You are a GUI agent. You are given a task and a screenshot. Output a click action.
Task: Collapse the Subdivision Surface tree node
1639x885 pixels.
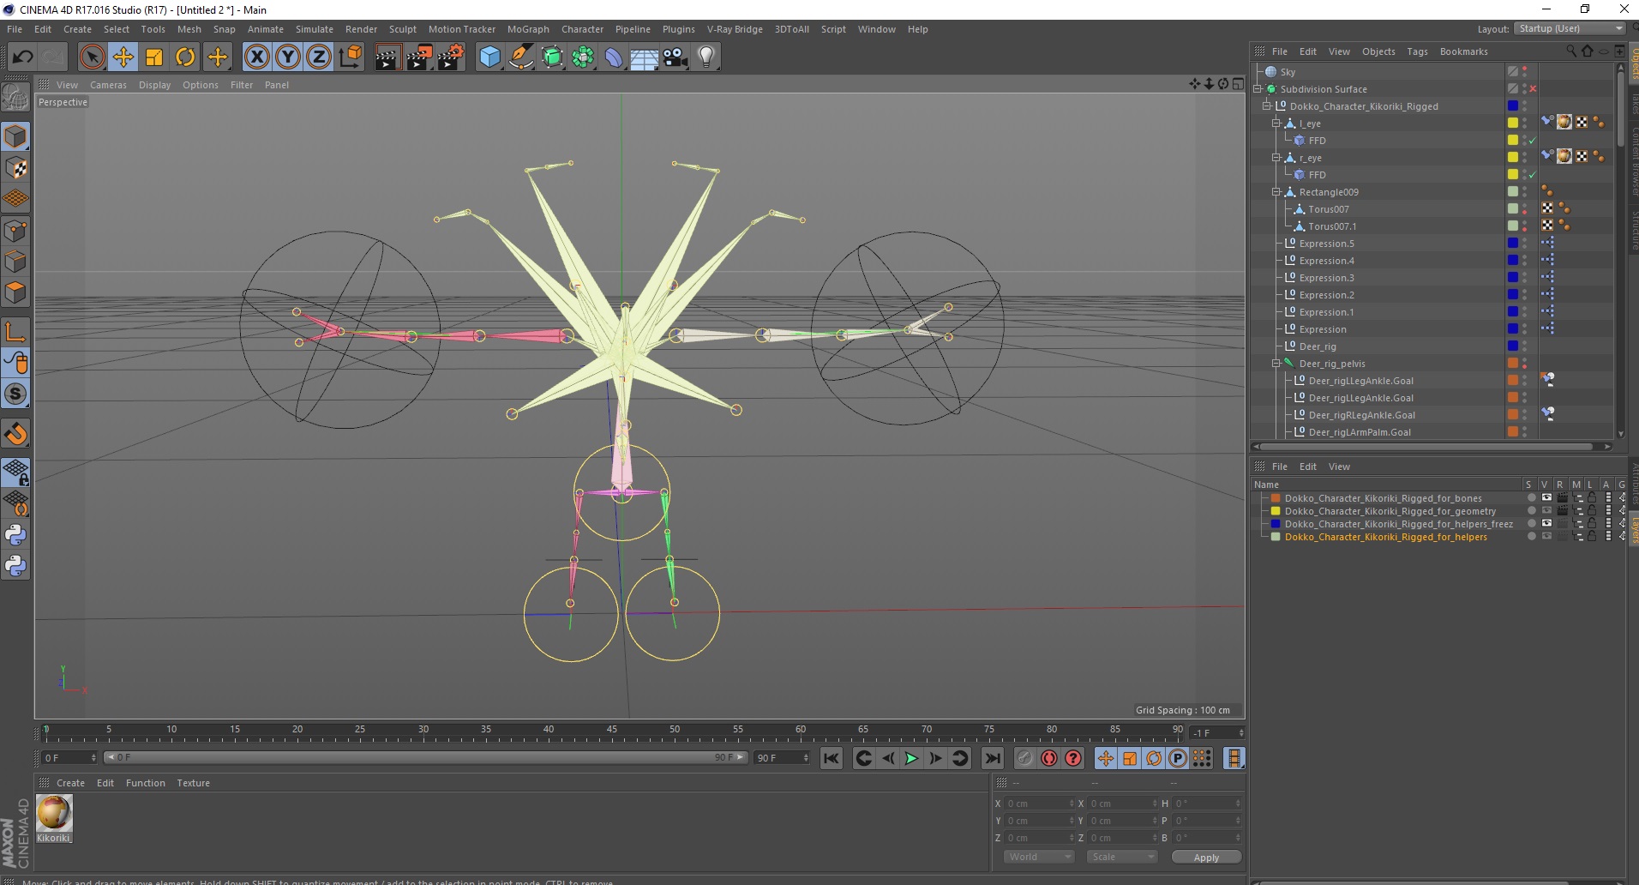1258,89
